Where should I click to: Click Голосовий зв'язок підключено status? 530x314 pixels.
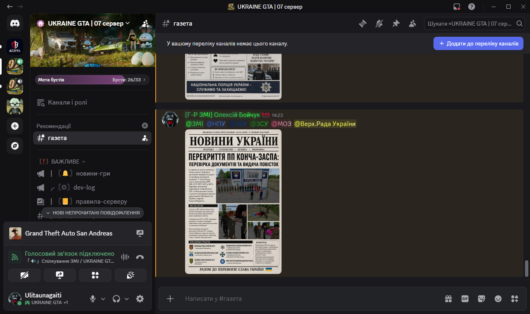click(x=69, y=254)
